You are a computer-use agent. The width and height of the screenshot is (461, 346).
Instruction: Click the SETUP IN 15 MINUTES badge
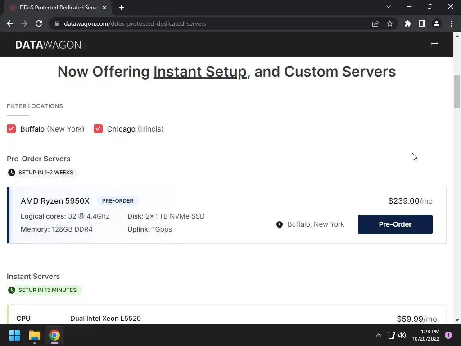pyautogui.click(x=45, y=290)
